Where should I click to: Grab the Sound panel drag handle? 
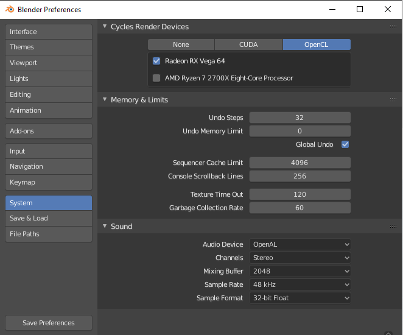pos(393,226)
